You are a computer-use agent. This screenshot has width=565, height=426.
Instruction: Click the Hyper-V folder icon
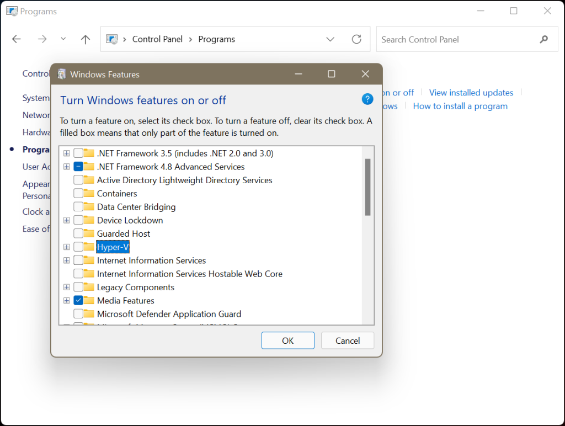tap(88, 247)
